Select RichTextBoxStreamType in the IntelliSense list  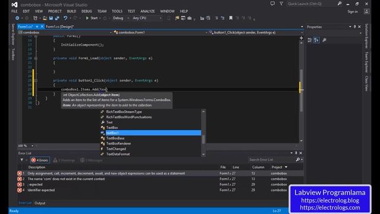coord(150,112)
